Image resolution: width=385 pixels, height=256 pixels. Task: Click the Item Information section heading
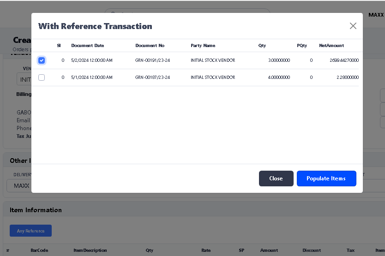[x=36, y=210]
